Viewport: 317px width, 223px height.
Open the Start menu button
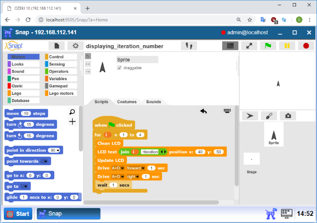[x=18, y=214]
